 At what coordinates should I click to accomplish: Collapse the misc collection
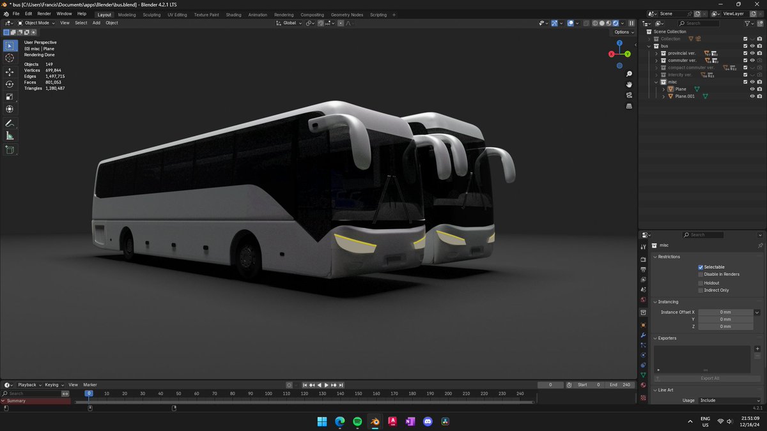click(x=656, y=82)
